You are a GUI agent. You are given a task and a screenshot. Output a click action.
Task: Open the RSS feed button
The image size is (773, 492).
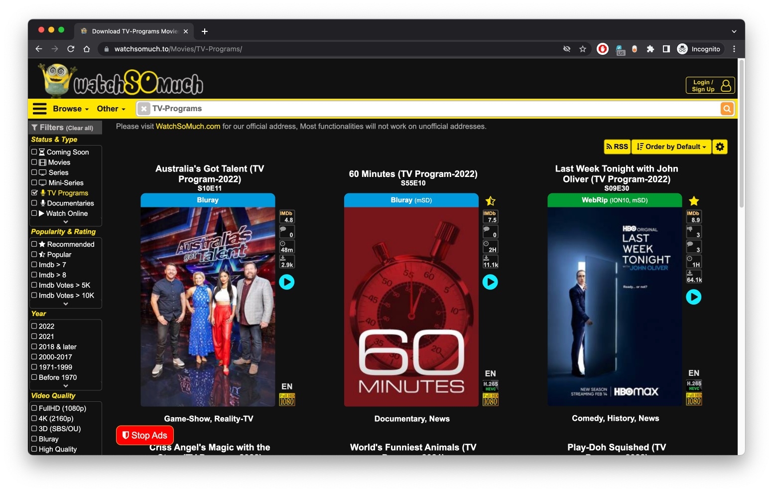(x=617, y=147)
